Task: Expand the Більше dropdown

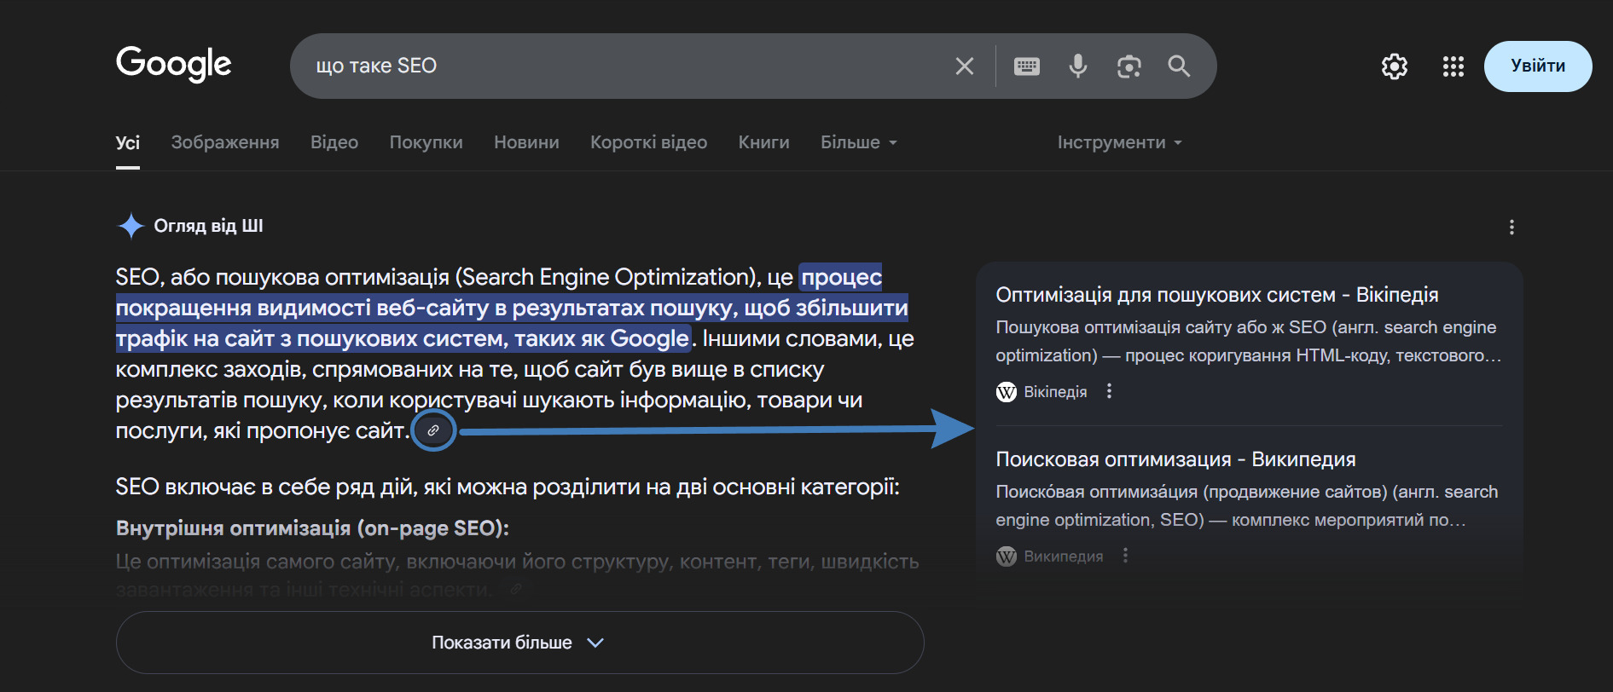Action: tap(859, 142)
